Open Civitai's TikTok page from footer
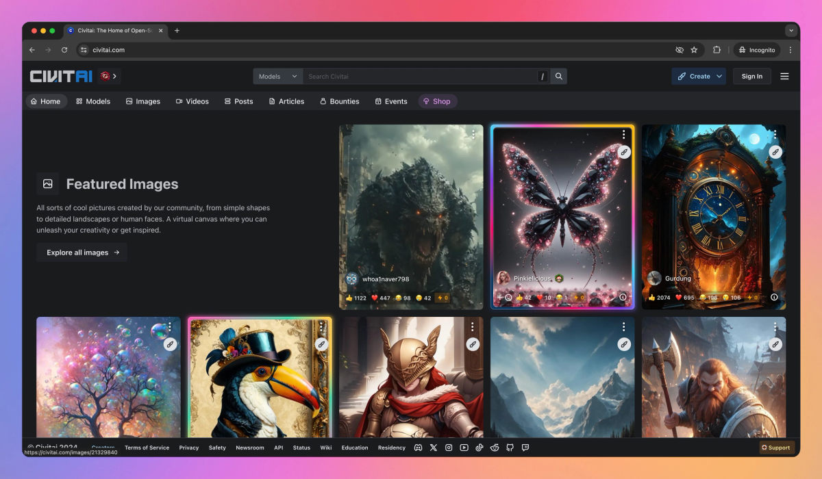The height and width of the screenshot is (479, 822). pos(480,448)
